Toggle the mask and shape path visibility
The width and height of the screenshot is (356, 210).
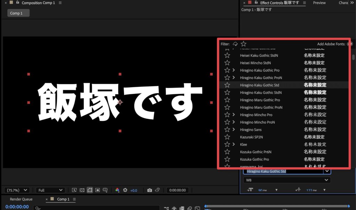(90, 190)
